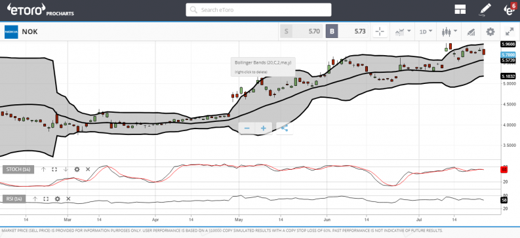Open eToro notifications with badge 6
This screenshot has width=520, height=238.
click(510, 10)
